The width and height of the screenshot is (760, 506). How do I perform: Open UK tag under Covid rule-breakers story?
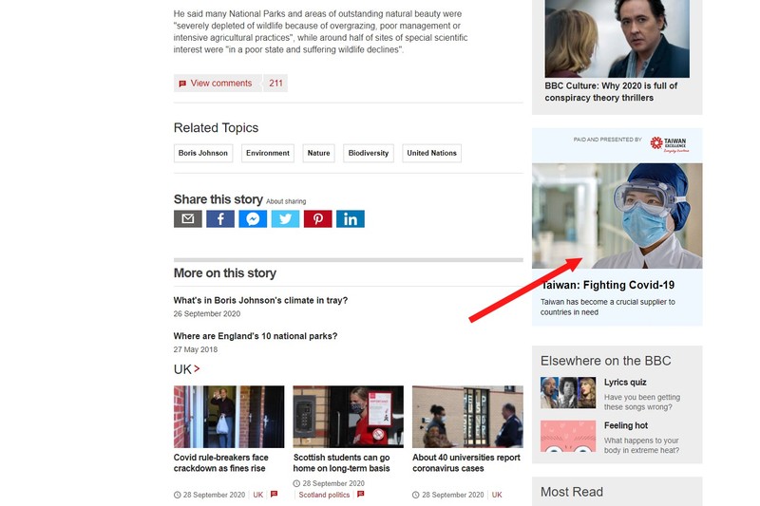(x=257, y=495)
